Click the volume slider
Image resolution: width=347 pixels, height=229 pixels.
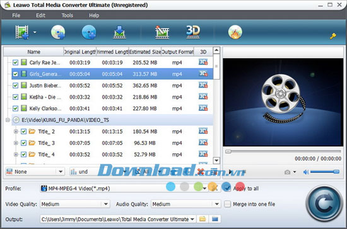pyautogui.click(x=325, y=172)
